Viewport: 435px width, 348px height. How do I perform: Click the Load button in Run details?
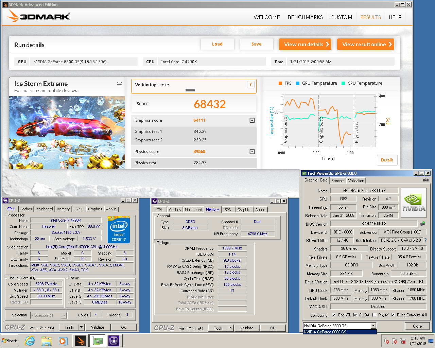click(x=217, y=44)
